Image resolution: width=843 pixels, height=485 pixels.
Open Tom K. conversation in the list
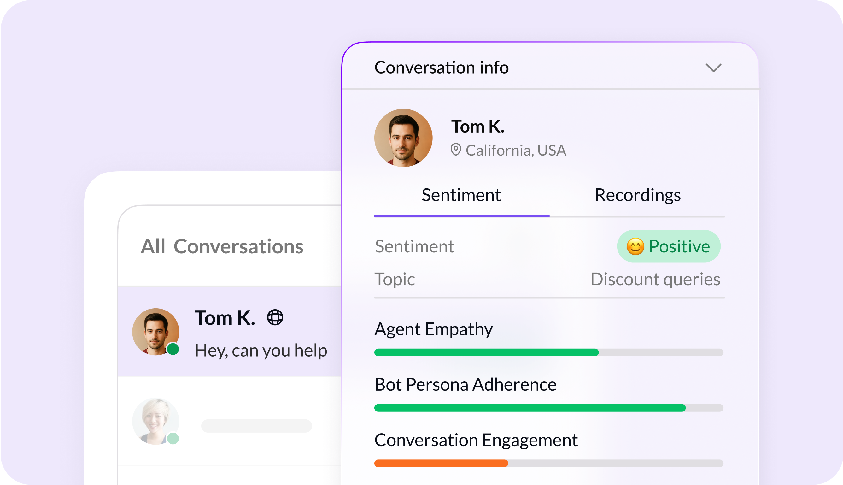[x=230, y=331]
